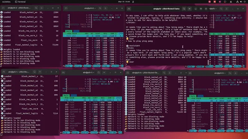Image resolution: width=248 pixels, height=139 pixels.
Task: Sort by PID column in ain@pi5-2: ~ htop
Action: click(69, 34)
